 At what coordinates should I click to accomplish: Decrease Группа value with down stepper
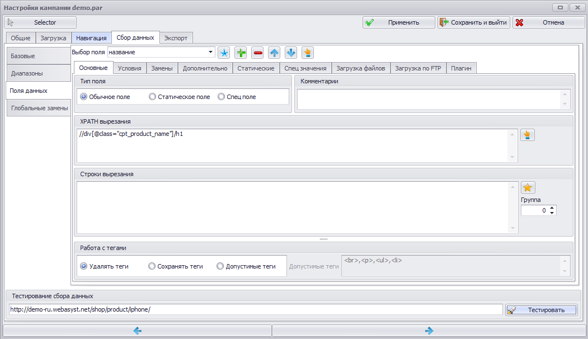552,213
